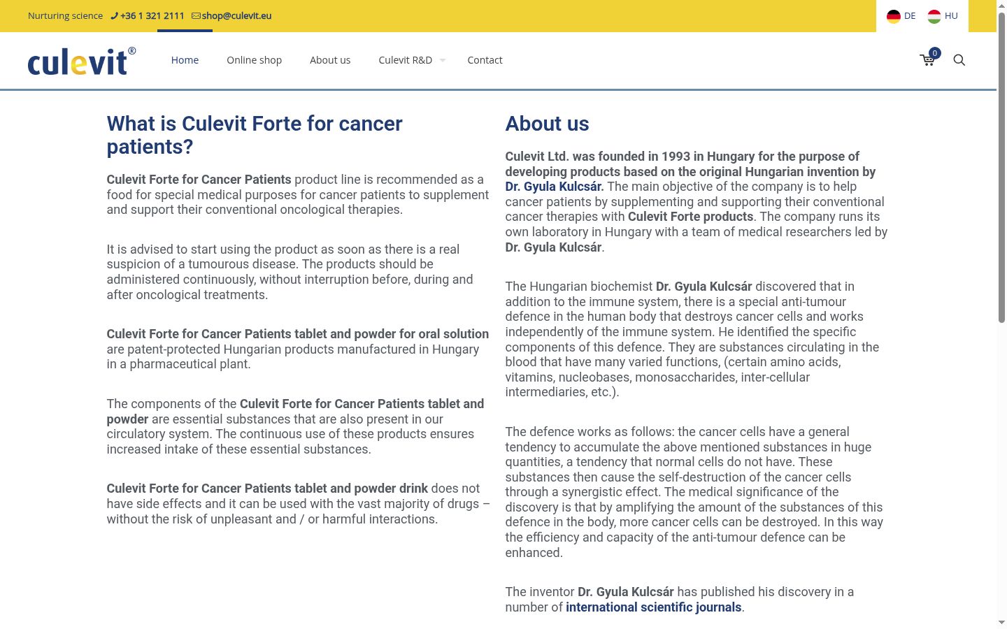Image resolution: width=1007 pixels, height=629 pixels.
Task: Open Culevit R&D menu item
Action: (x=405, y=60)
